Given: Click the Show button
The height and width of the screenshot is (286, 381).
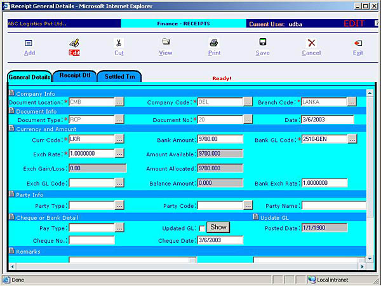Looking at the screenshot, I should pos(218,228).
